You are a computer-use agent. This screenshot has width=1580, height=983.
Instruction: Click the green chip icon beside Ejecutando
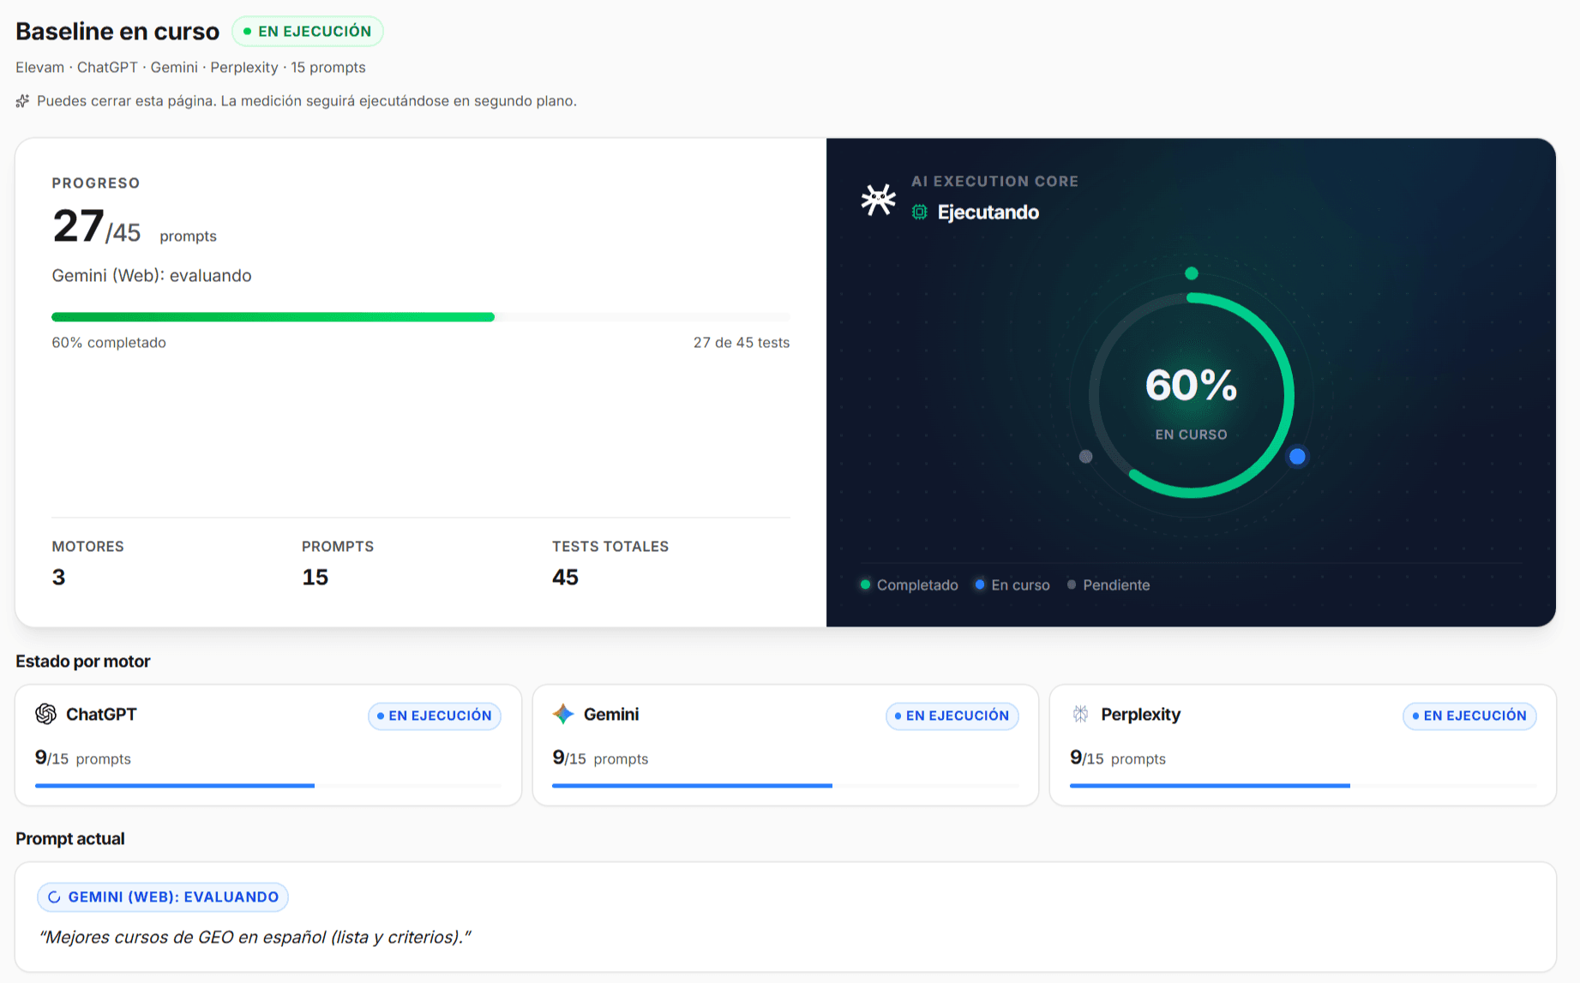920,212
